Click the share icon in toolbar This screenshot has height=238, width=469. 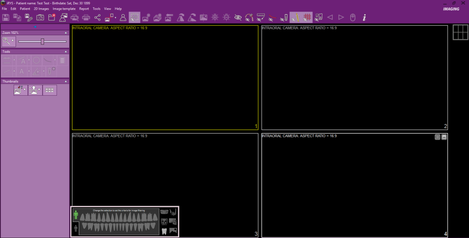[98, 17]
